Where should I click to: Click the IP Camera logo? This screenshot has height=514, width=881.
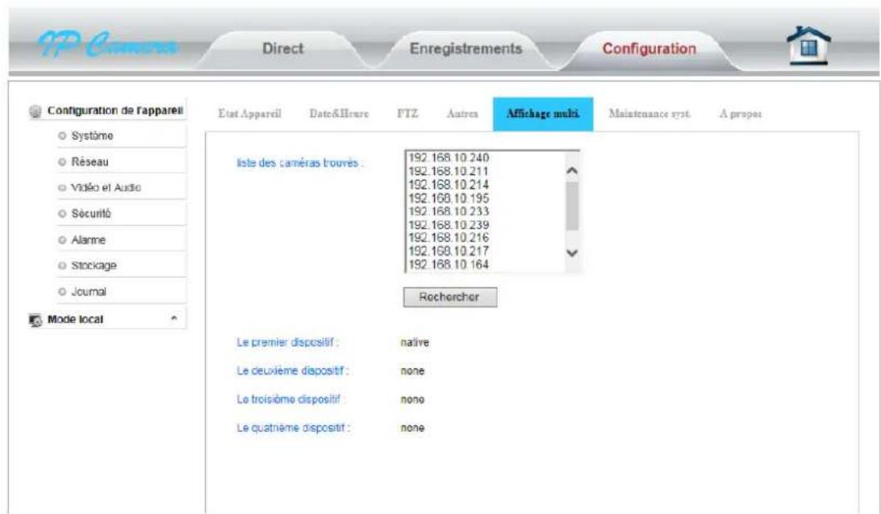pyautogui.click(x=108, y=44)
